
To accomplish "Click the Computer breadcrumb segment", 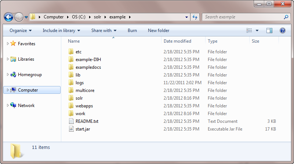I will tap(54, 17).
